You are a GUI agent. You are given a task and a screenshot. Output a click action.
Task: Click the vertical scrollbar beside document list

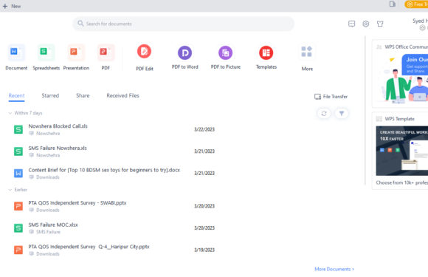click(x=365, y=110)
